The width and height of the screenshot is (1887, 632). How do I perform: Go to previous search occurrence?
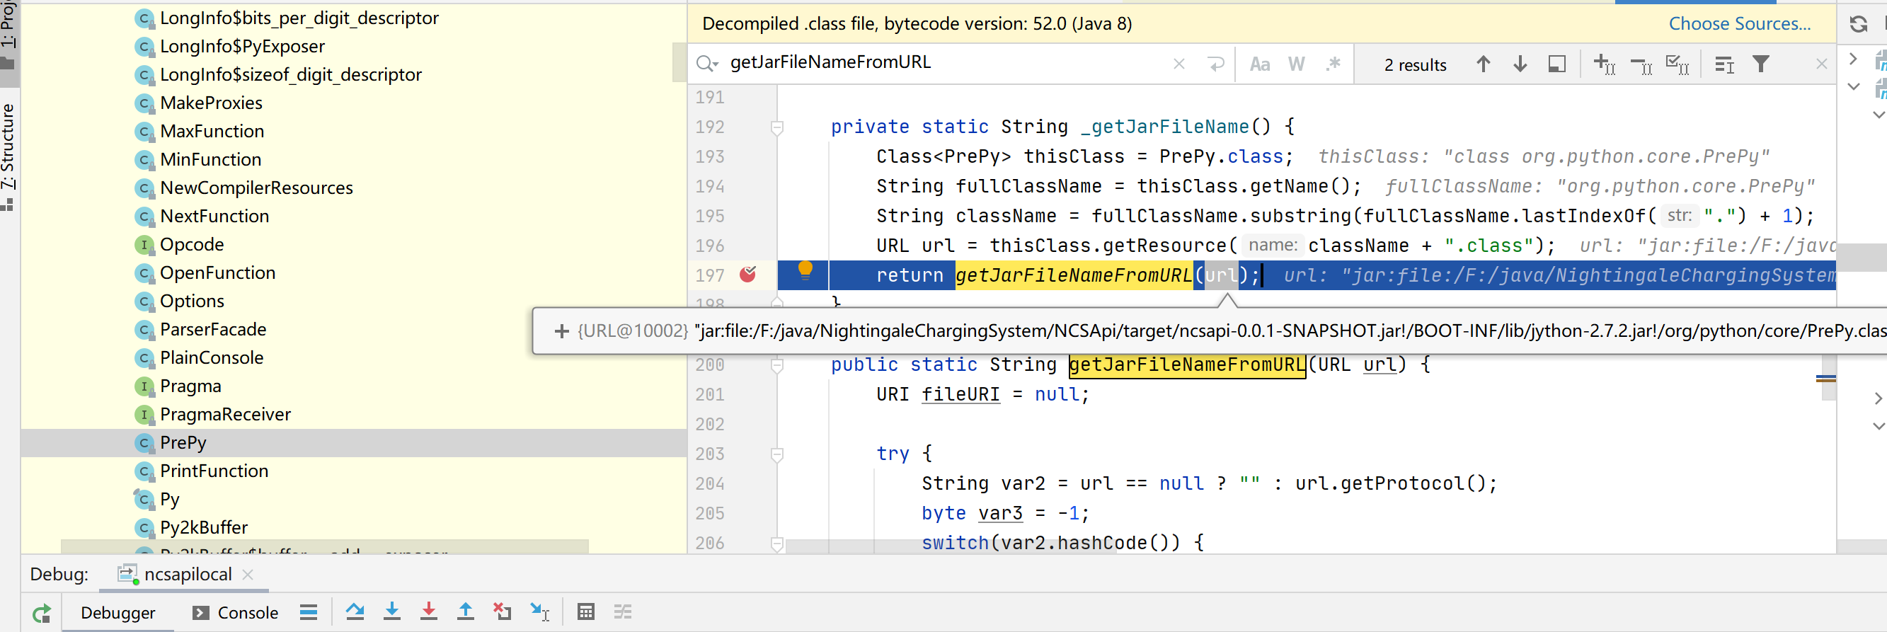pyautogui.click(x=1484, y=64)
